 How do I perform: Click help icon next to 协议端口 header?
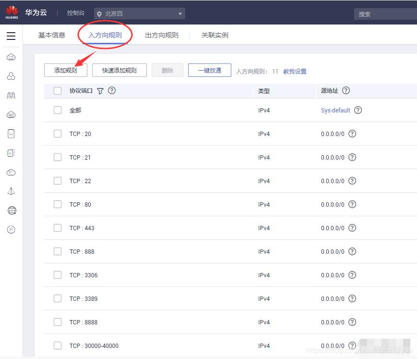pyautogui.click(x=112, y=90)
